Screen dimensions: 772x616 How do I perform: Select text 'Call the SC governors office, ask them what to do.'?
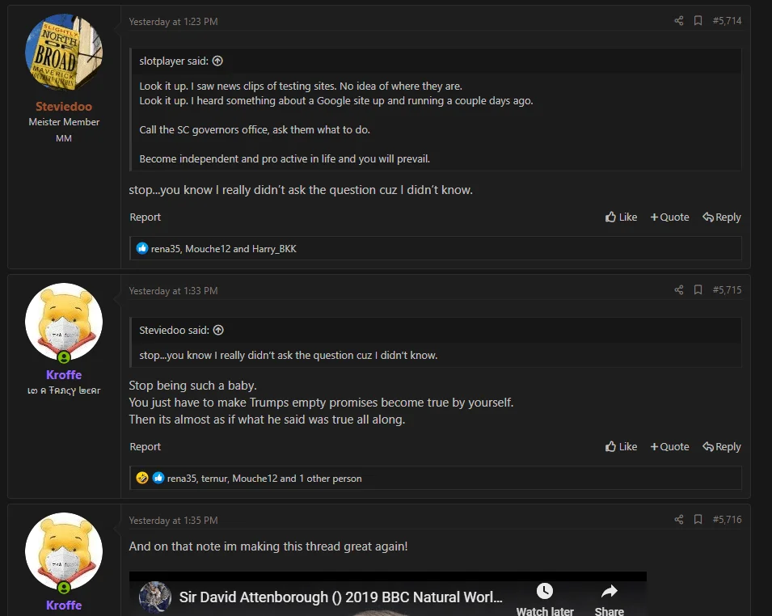[255, 130]
